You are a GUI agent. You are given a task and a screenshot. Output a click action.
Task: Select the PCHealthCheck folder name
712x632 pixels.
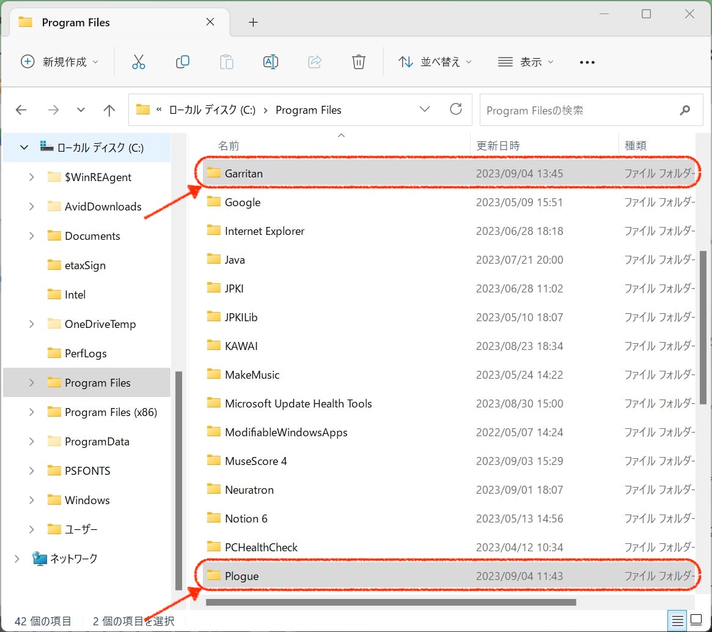point(261,548)
